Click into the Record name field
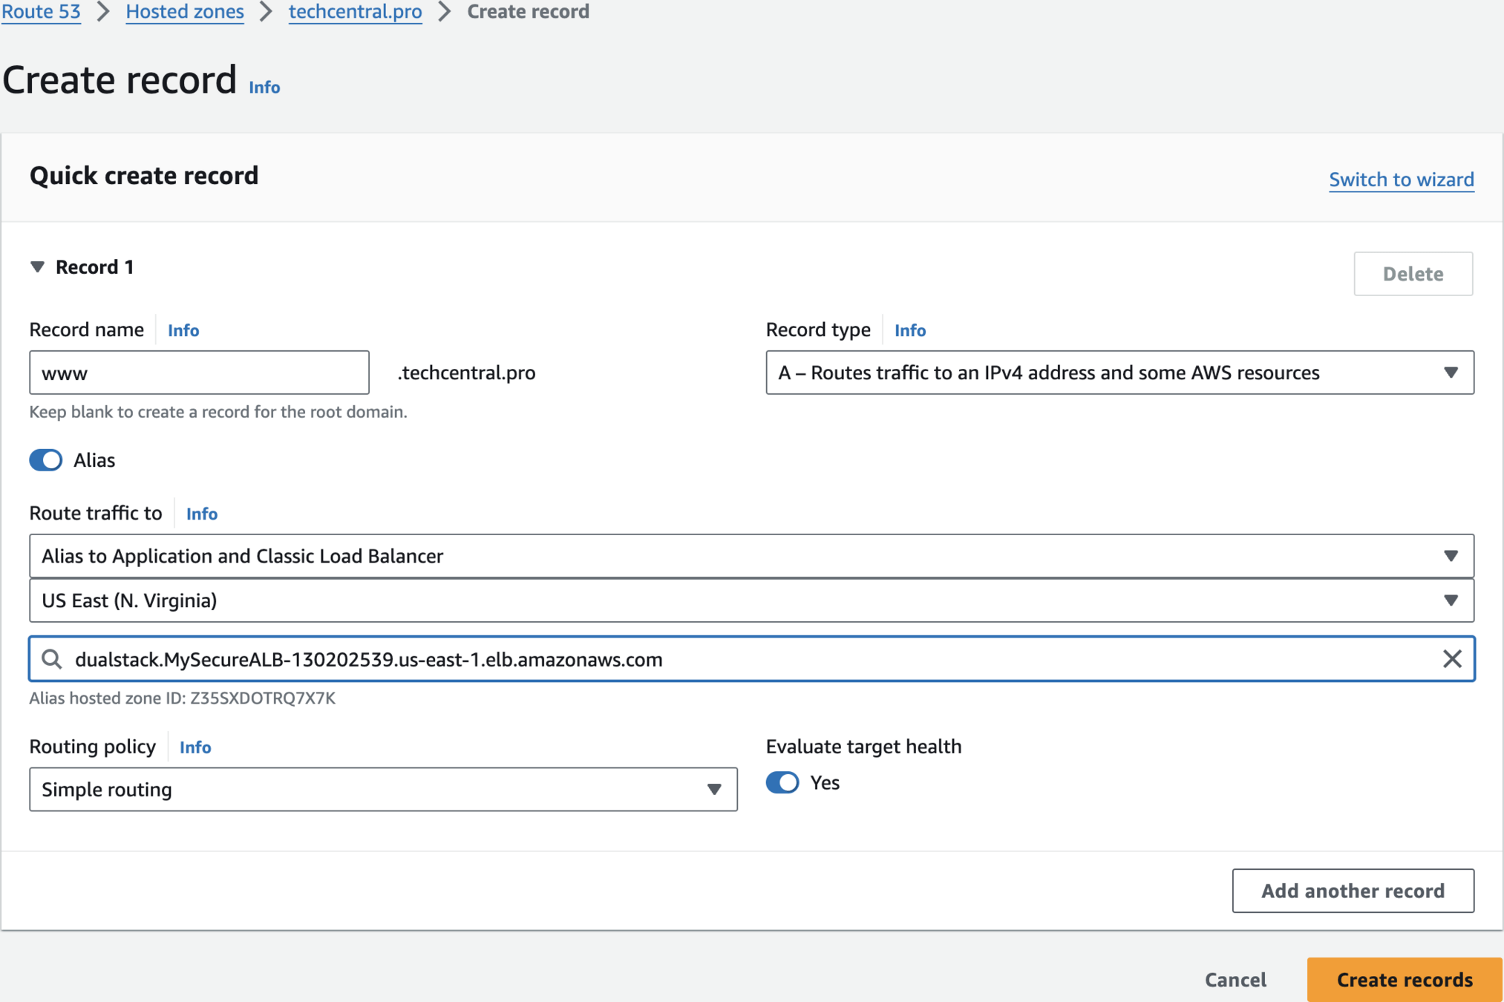Screen dimensions: 1504x1002 199,373
